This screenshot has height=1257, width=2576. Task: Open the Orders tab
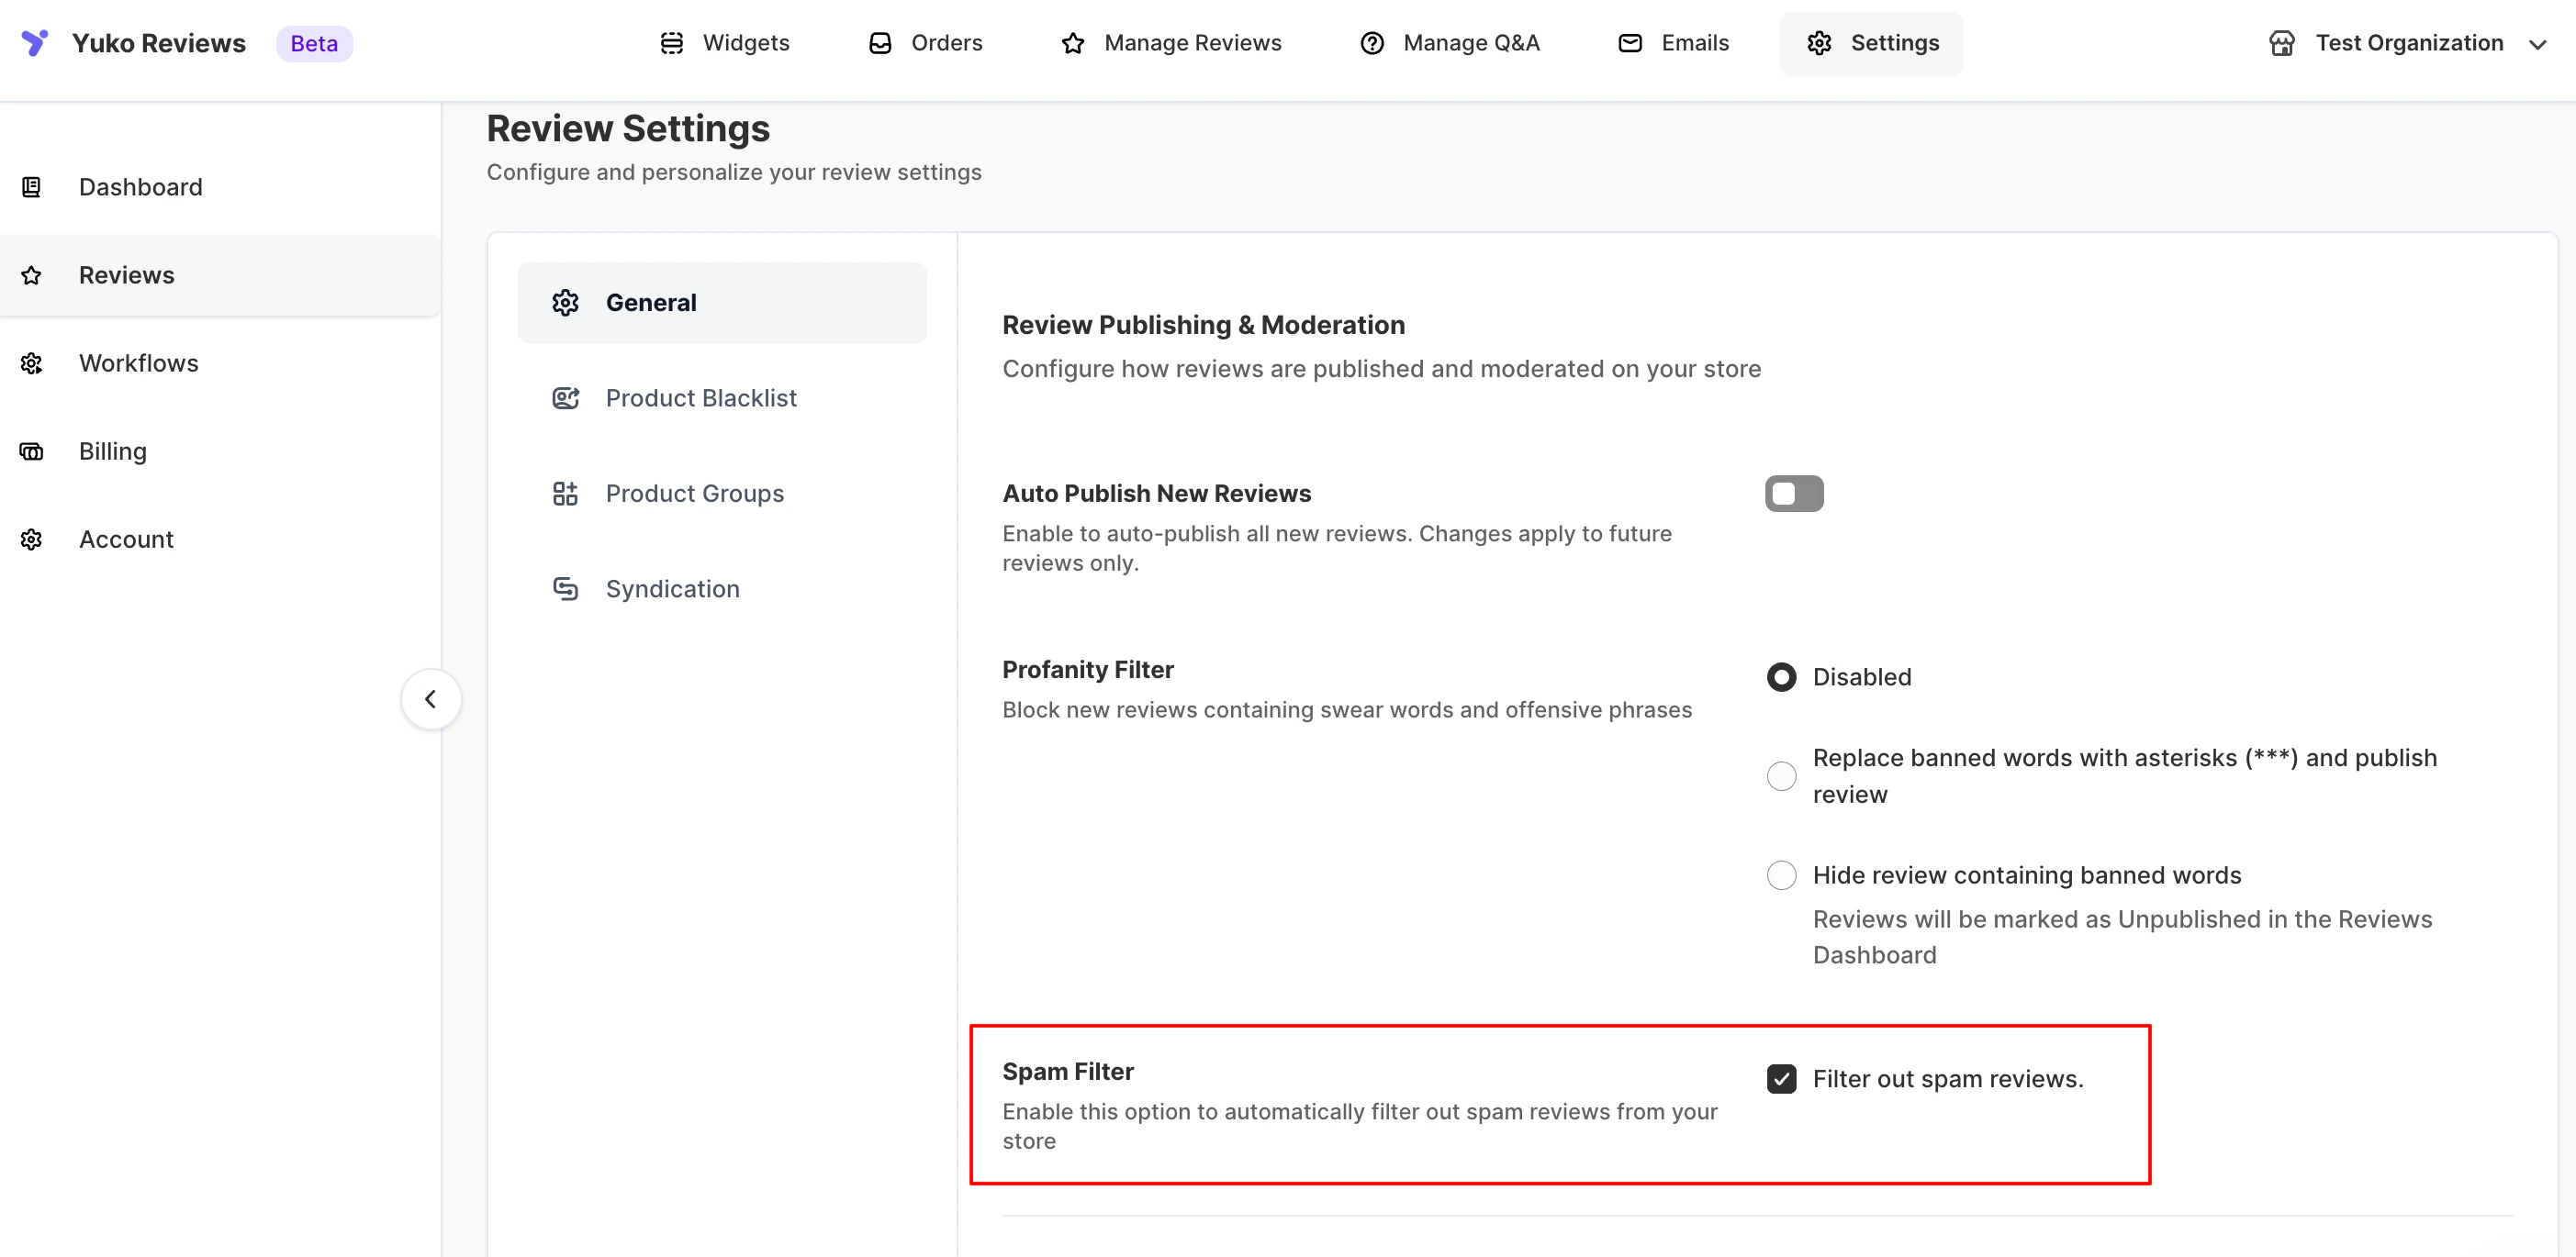coord(926,43)
